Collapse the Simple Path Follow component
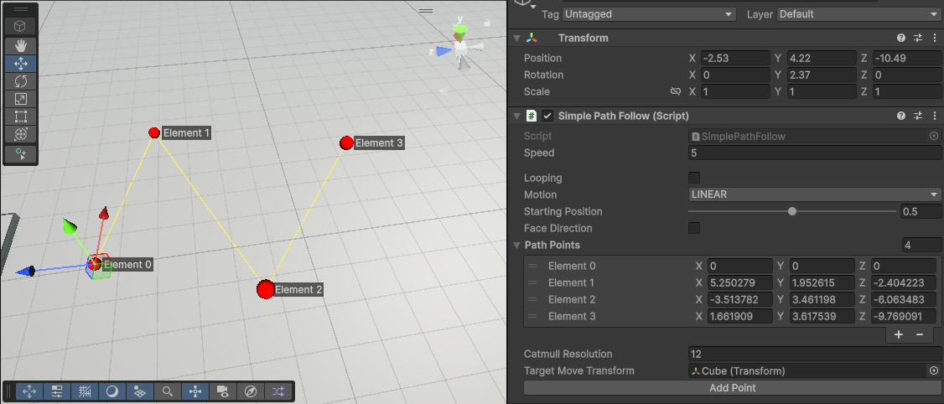Screen dimensions: 944x404 tap(516, 116)
